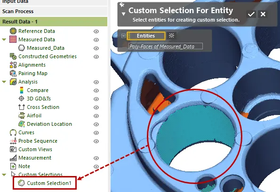Viewport: 280px width, 192px height.
Task: Click the Airfoil icon
Action: coord(22,115)
